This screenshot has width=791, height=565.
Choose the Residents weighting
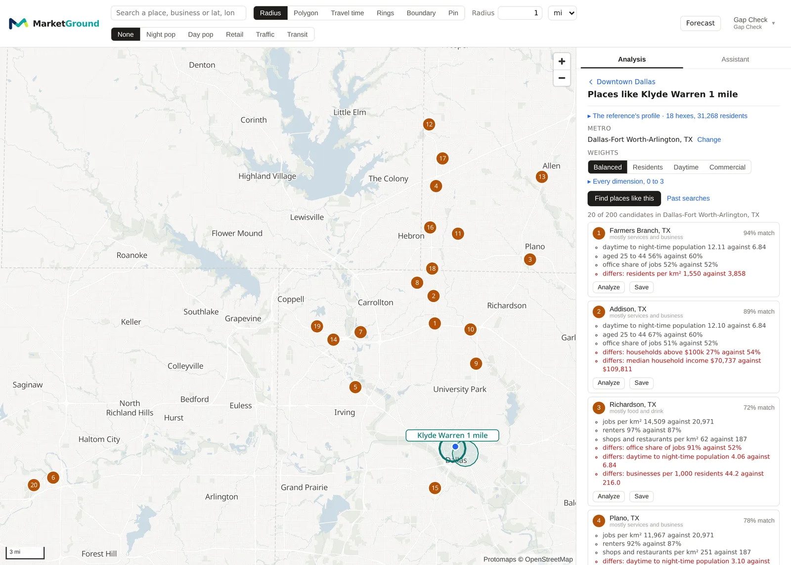coord(648,167)
